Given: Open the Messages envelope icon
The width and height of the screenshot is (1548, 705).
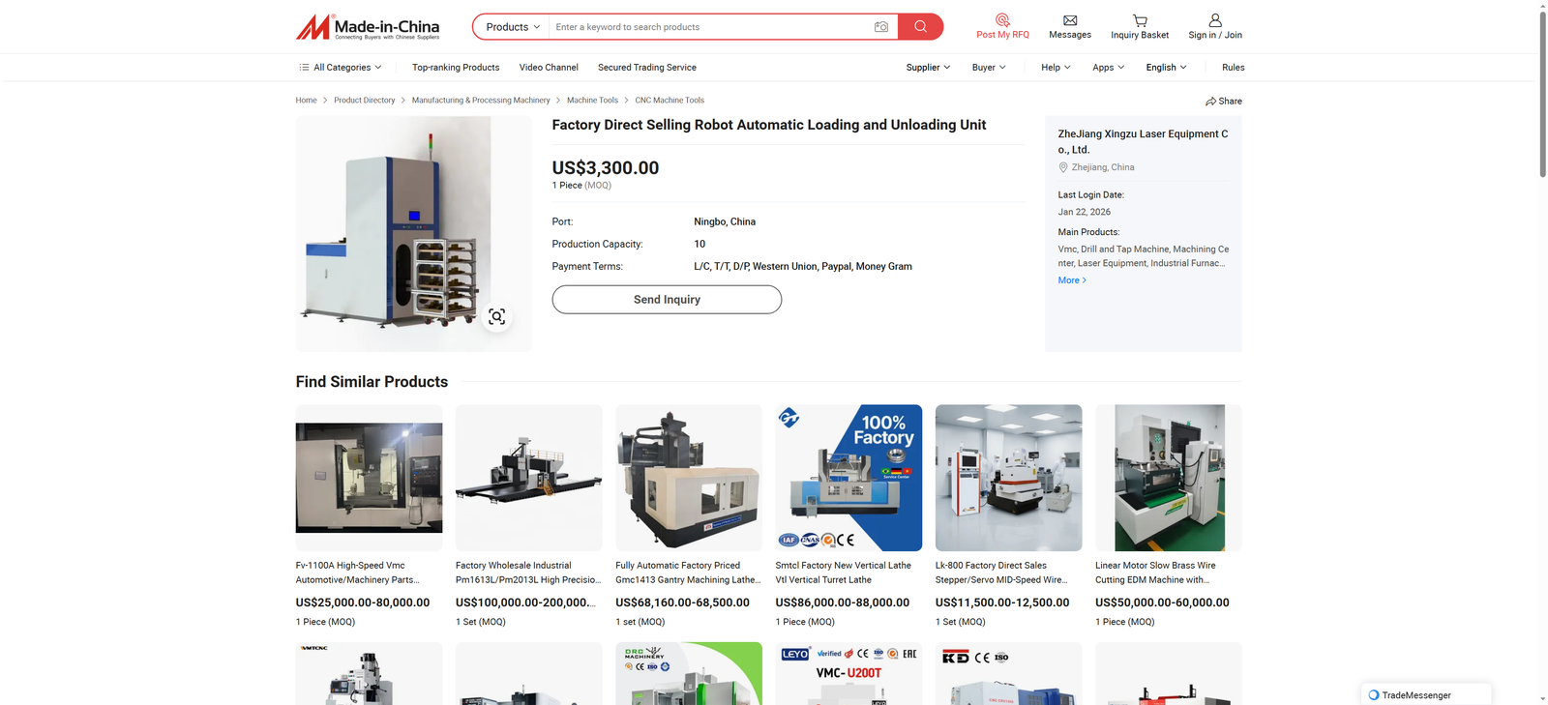Looking at the screenshot, I should tap(1070, 20).
